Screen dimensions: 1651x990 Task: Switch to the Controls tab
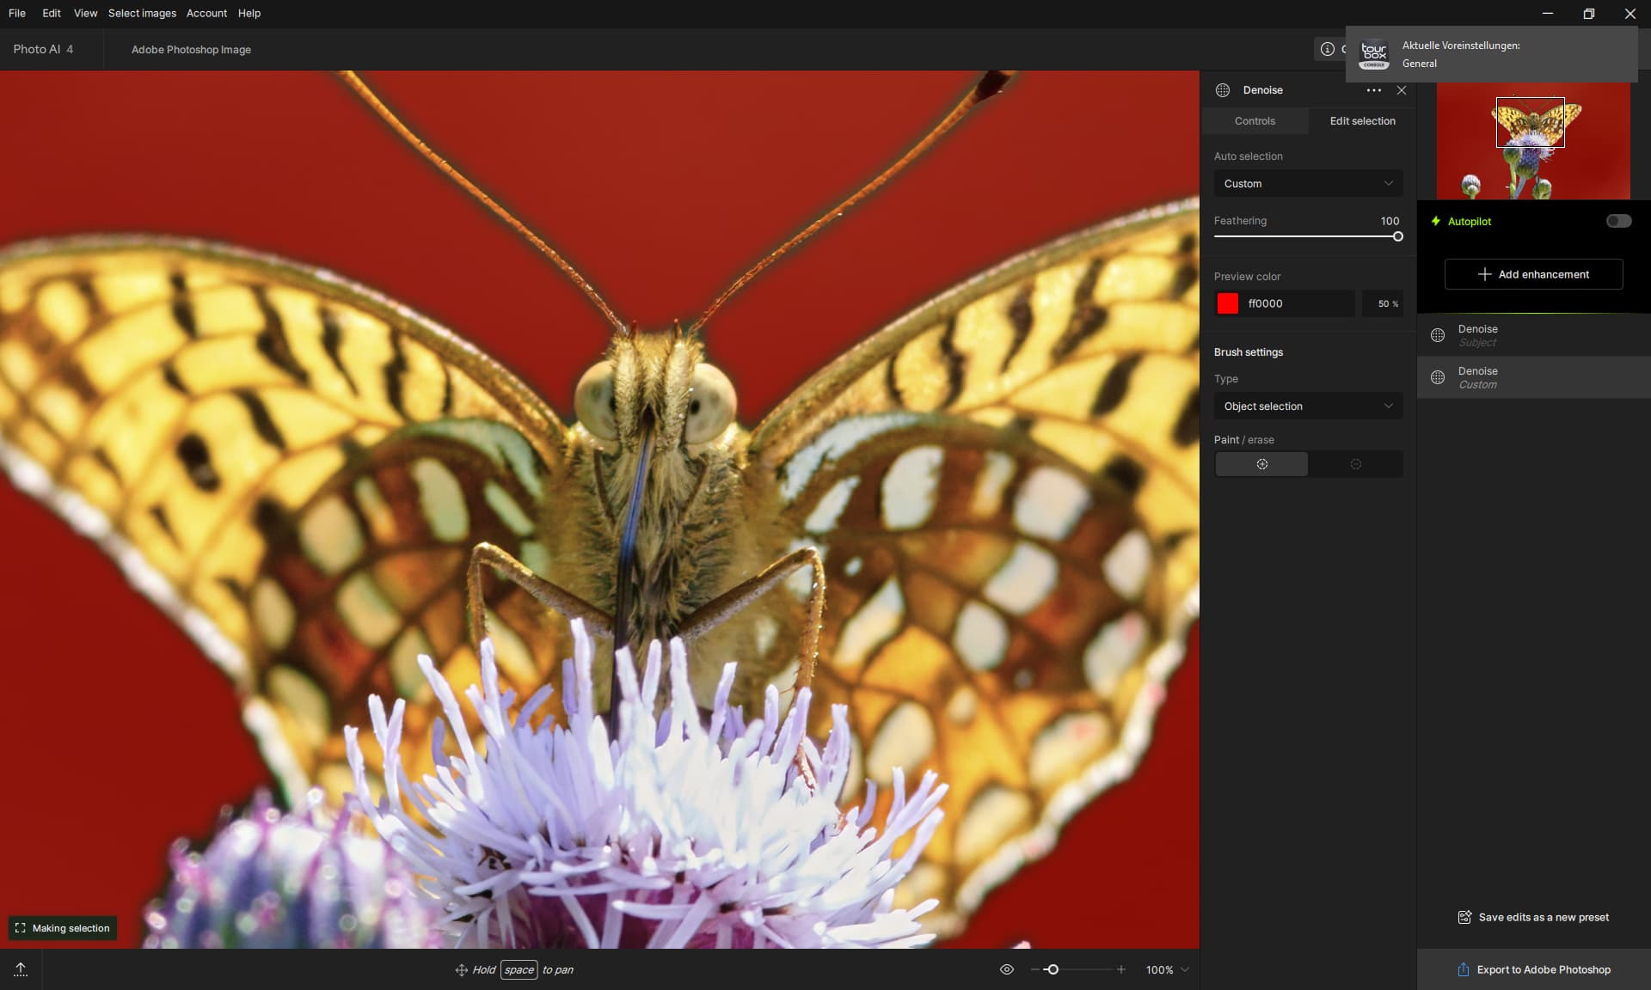coord(1255,121)
